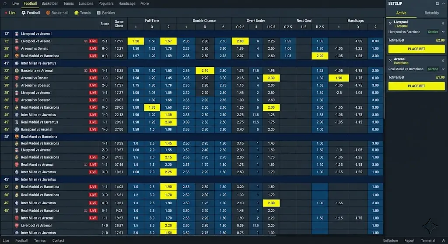Click the horizontal scrollbar below the odds table

139,235
